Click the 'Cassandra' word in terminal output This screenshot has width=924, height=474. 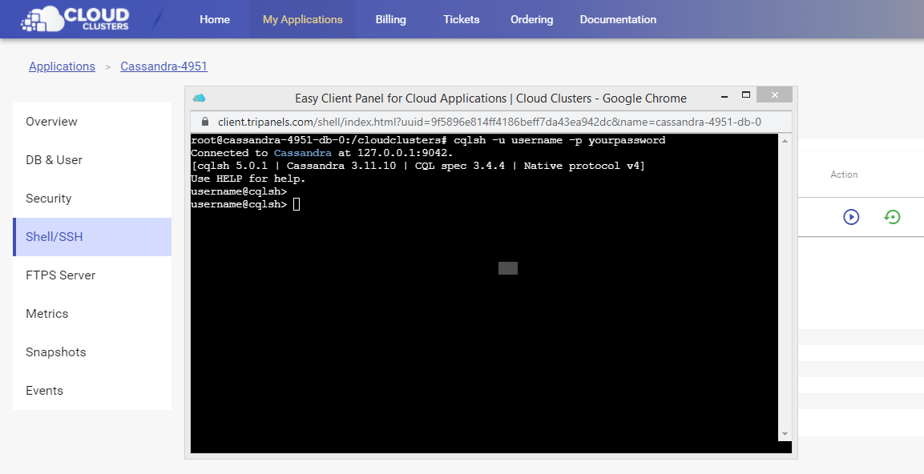coord(303,153)
